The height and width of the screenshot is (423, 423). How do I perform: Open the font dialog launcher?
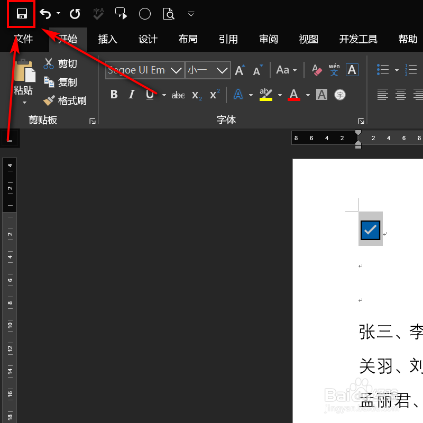(x=361, y=121)
